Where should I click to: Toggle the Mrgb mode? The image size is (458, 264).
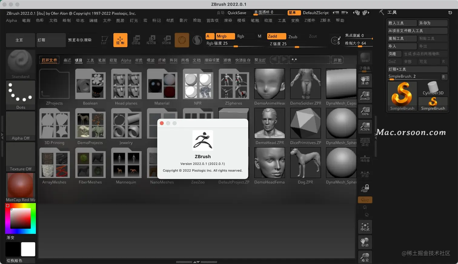pos(225,36)
